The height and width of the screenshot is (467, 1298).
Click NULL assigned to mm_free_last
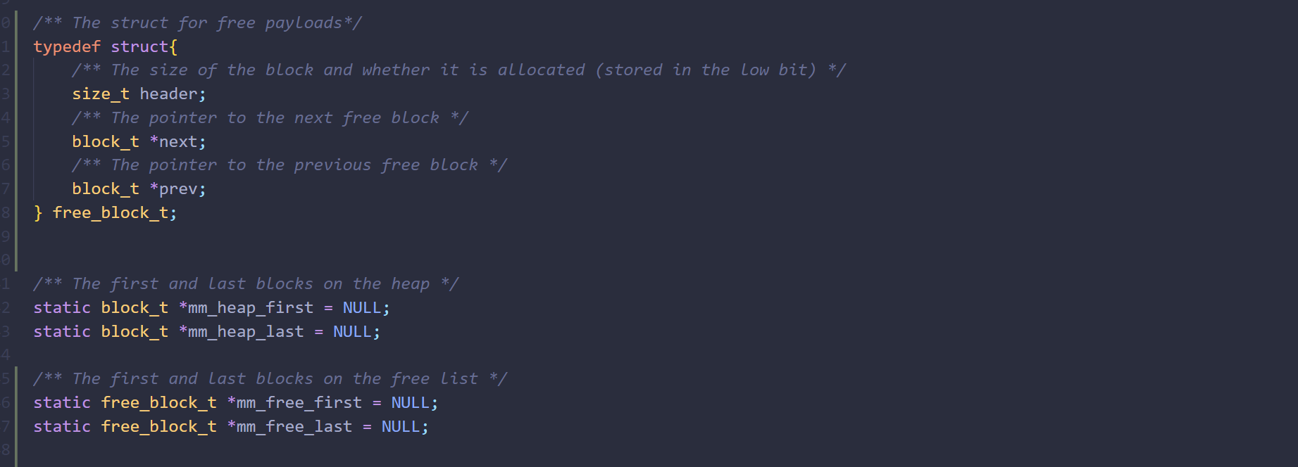pyautogui.click(x=400, y=427)
